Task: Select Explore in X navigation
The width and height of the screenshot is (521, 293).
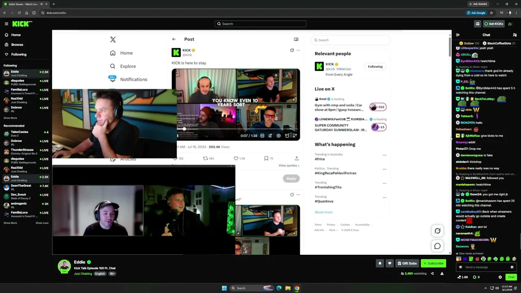Action: (x=123, y=66)
